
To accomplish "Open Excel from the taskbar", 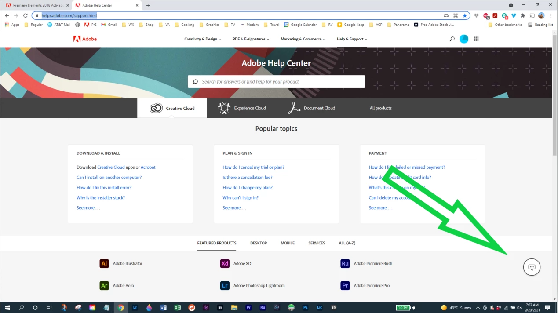I will coord(178,308).
